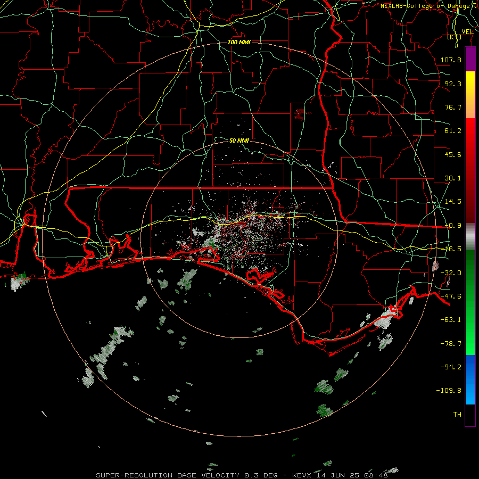The height and width of the screenshot is (479, 479).
Task: Click the 92.3 velocity scale value
Action: pyautogui.click(x=453, y=84)
